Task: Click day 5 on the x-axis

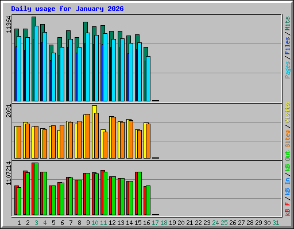Action: pos(53,223)
